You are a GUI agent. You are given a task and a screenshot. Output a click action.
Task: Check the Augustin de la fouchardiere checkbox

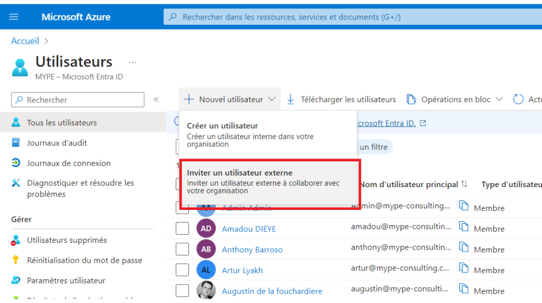point(182,290)
